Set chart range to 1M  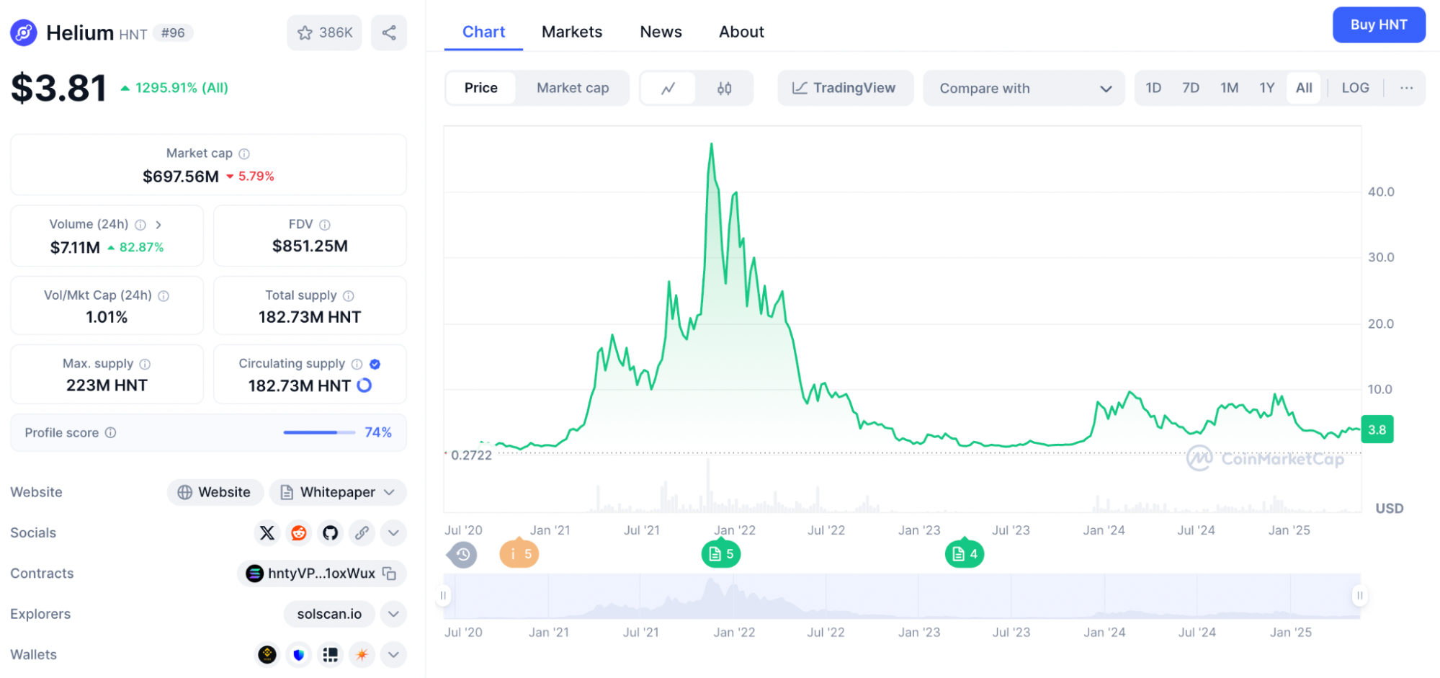tap(1230, 88)
